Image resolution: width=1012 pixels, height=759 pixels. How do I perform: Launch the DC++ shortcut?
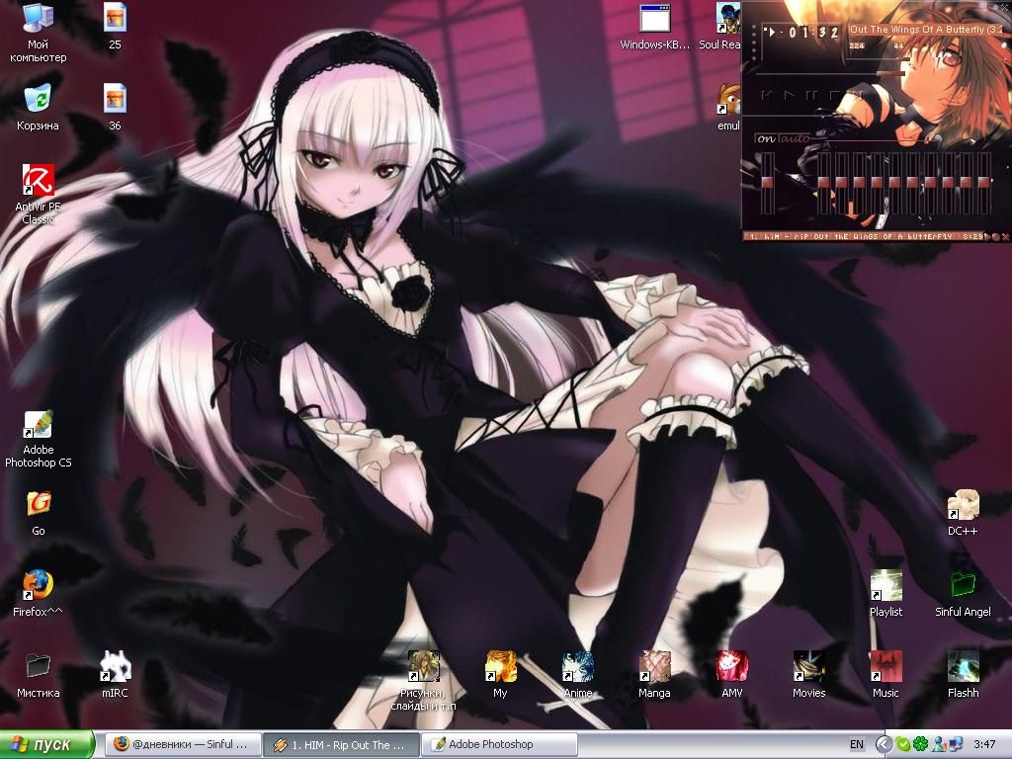pos(963,514)
